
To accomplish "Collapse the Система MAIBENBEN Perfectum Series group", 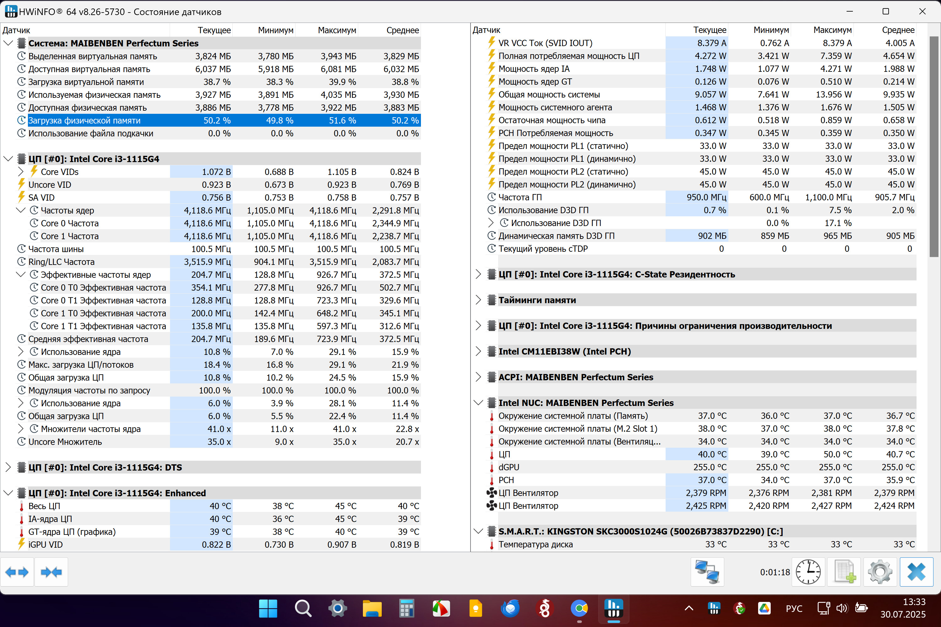I will (x=8, y=43).
